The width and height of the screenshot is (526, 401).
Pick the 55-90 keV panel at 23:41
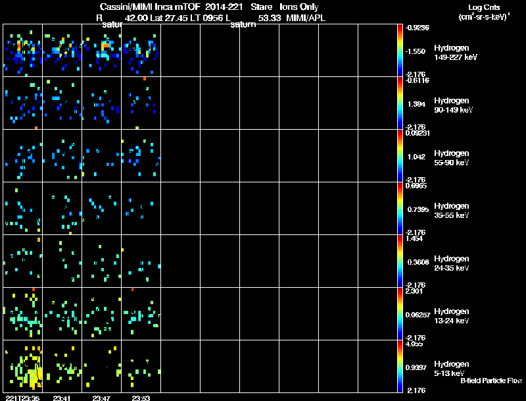coord(62,156)
